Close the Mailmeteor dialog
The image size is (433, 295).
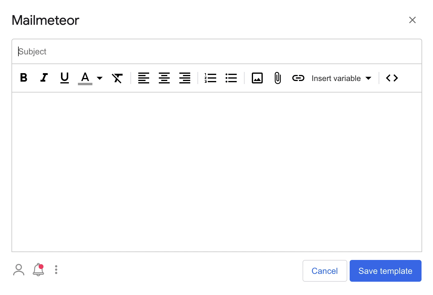412,20
